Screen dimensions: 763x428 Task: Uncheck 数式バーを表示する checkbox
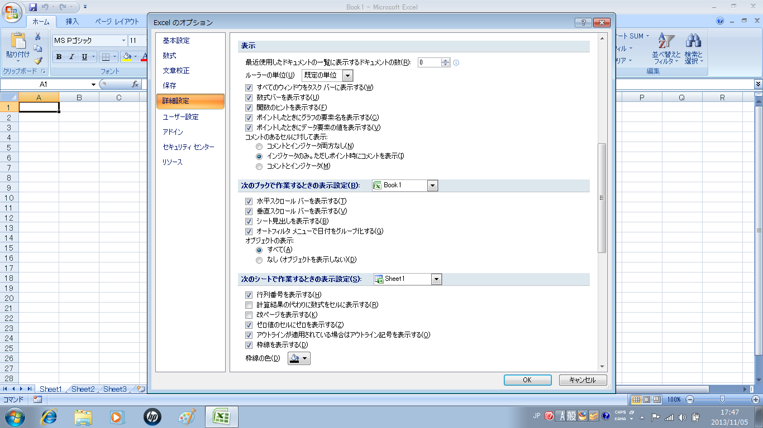point(249,98)
